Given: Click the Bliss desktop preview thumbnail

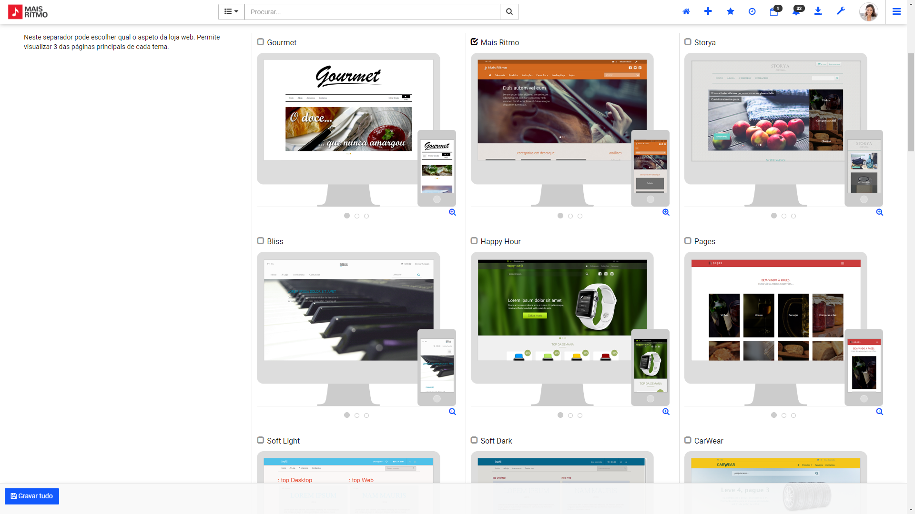Looking at the screenshot, I should pyautogui.click(x=348, y=309).
